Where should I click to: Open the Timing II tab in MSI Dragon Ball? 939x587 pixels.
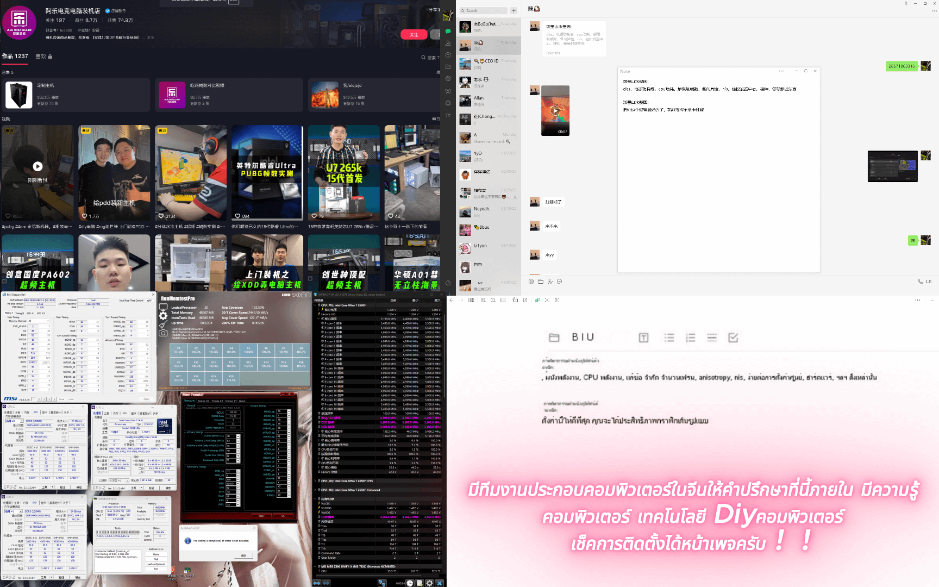[19, 313]
